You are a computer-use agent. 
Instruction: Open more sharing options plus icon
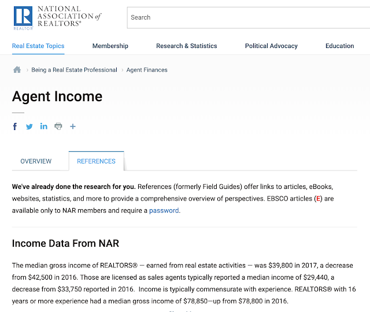(x=73, y=127)
